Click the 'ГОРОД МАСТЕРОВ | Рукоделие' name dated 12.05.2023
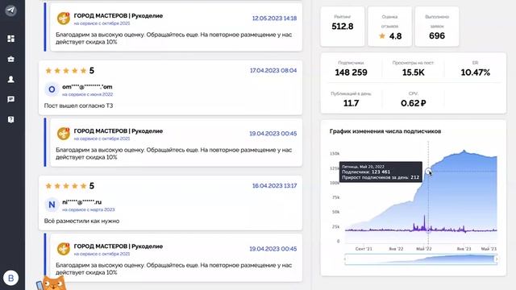The width and height of the screenshot is (516, 290). tap(119, 16)
